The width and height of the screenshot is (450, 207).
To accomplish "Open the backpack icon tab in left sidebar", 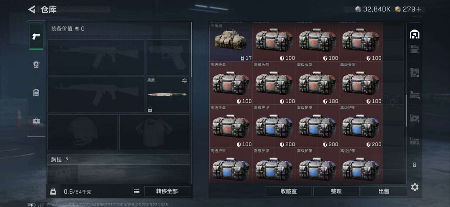I will [36, 92].
